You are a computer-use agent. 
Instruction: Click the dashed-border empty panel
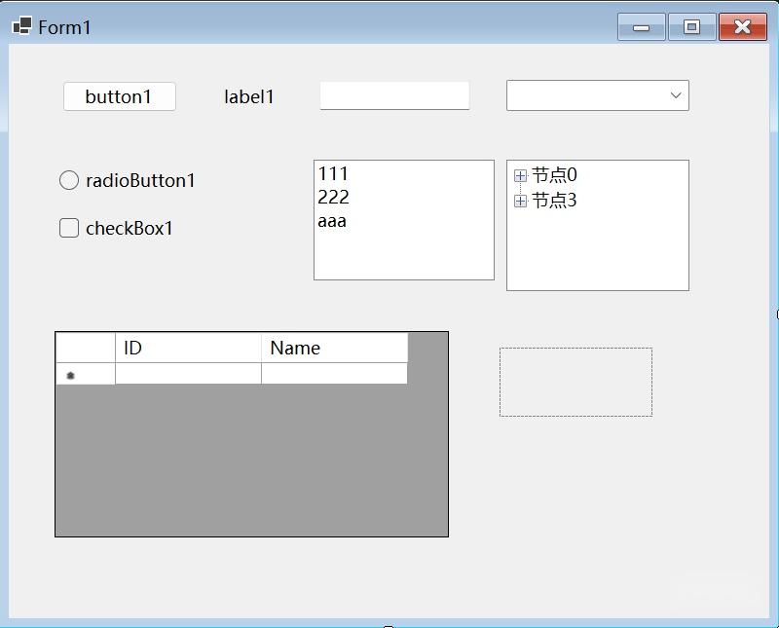point(575,382)
